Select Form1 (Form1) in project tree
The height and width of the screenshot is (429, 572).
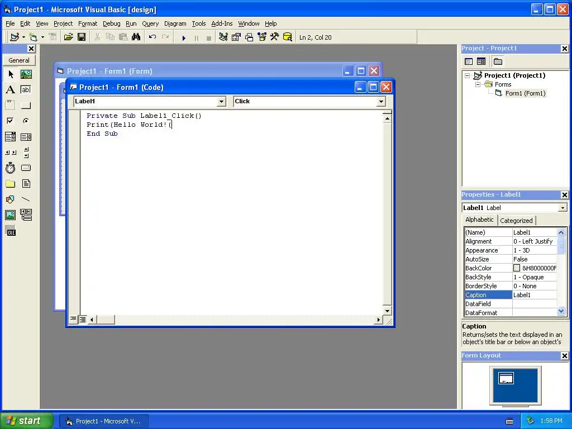tap(525, 93)
